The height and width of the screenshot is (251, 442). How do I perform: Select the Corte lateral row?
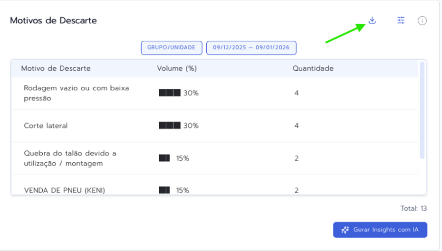[x=46, y=126]
